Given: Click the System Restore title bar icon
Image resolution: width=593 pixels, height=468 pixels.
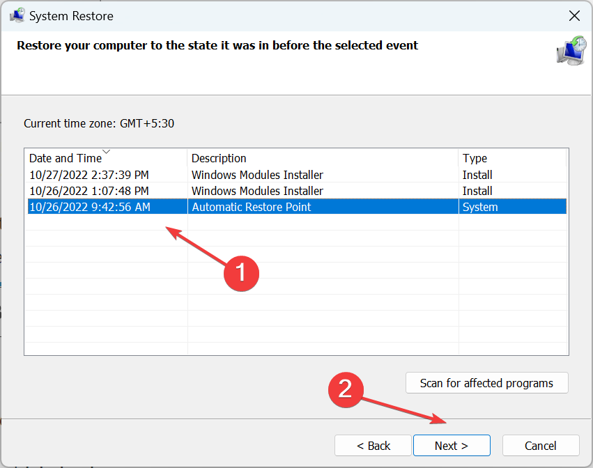Looking at the screenshot, I should (17, 15).
